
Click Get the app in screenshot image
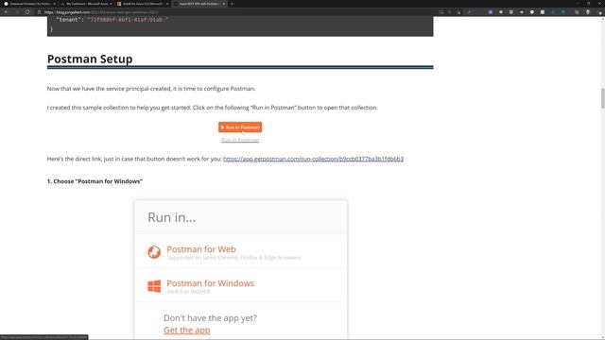tap(187, 331)
